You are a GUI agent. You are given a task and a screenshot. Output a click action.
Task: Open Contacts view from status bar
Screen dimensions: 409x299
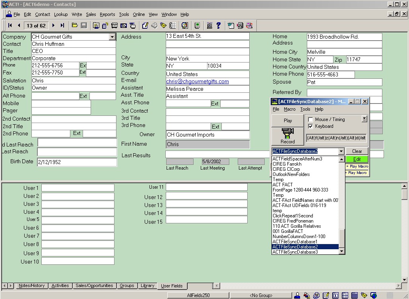pos(297,295)
